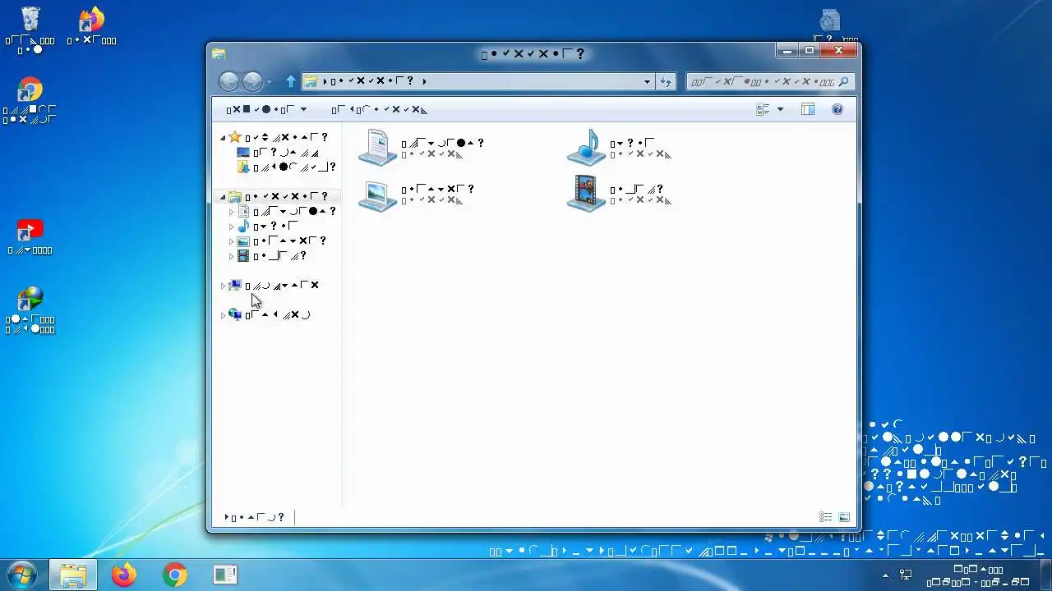The image size is (1052, 591).
Task: Click the Windows Explorer taskbar button
Action: [73, 575]
